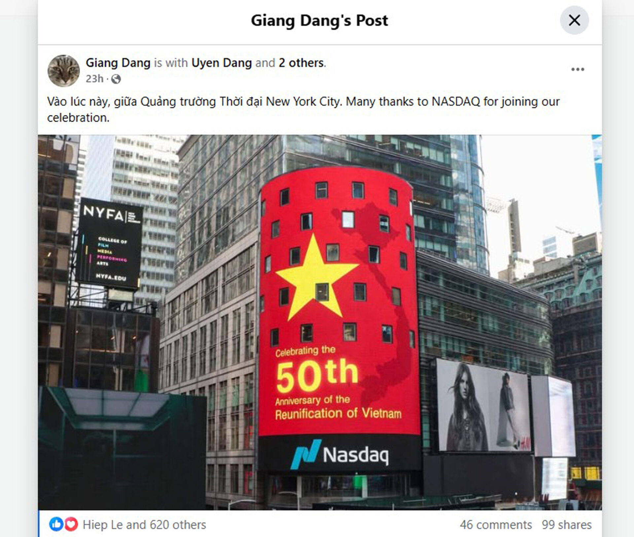
Task: Open the 23h post timestamp
Action: [x=94, y=79]
